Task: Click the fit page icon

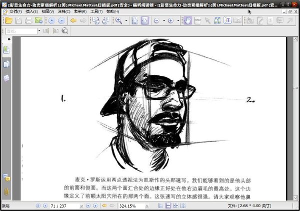Action: [134, 20]
